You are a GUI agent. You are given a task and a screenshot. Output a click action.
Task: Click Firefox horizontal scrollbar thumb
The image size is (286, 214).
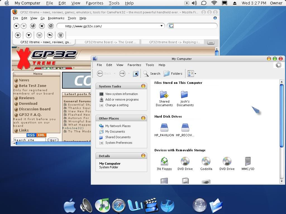tap(53, 144)
